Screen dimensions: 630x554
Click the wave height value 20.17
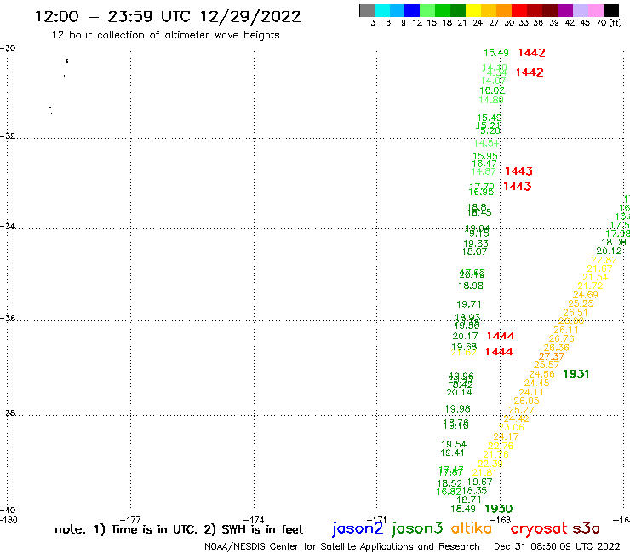pos(466,336)
